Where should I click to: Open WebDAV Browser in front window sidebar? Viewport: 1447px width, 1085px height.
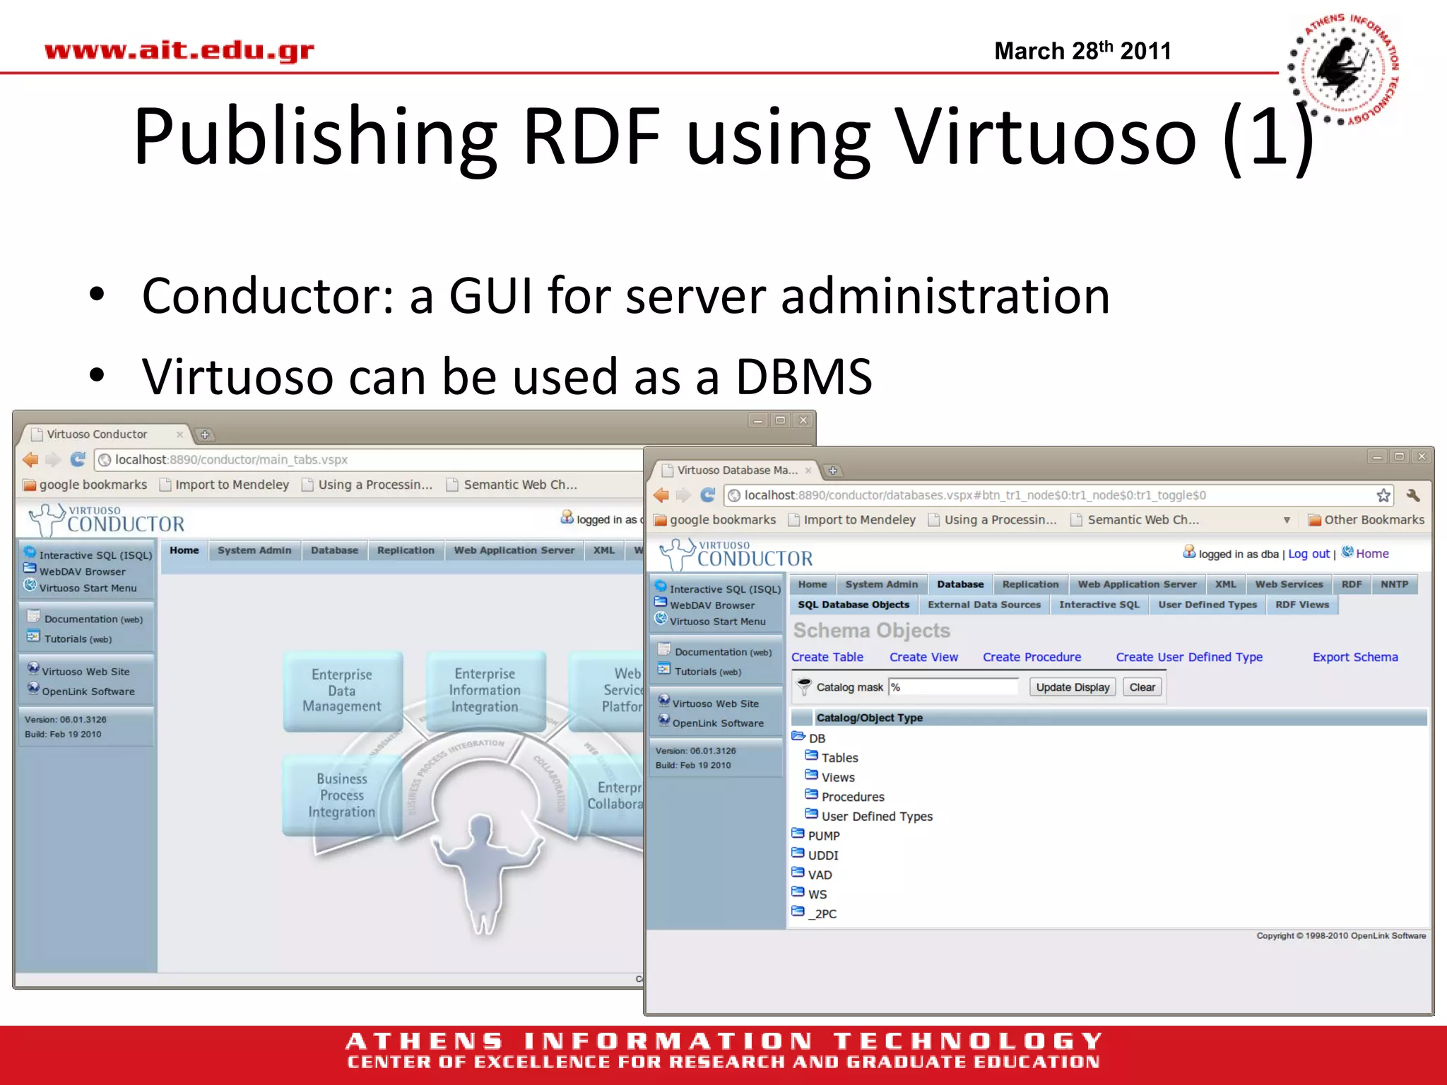712,605
